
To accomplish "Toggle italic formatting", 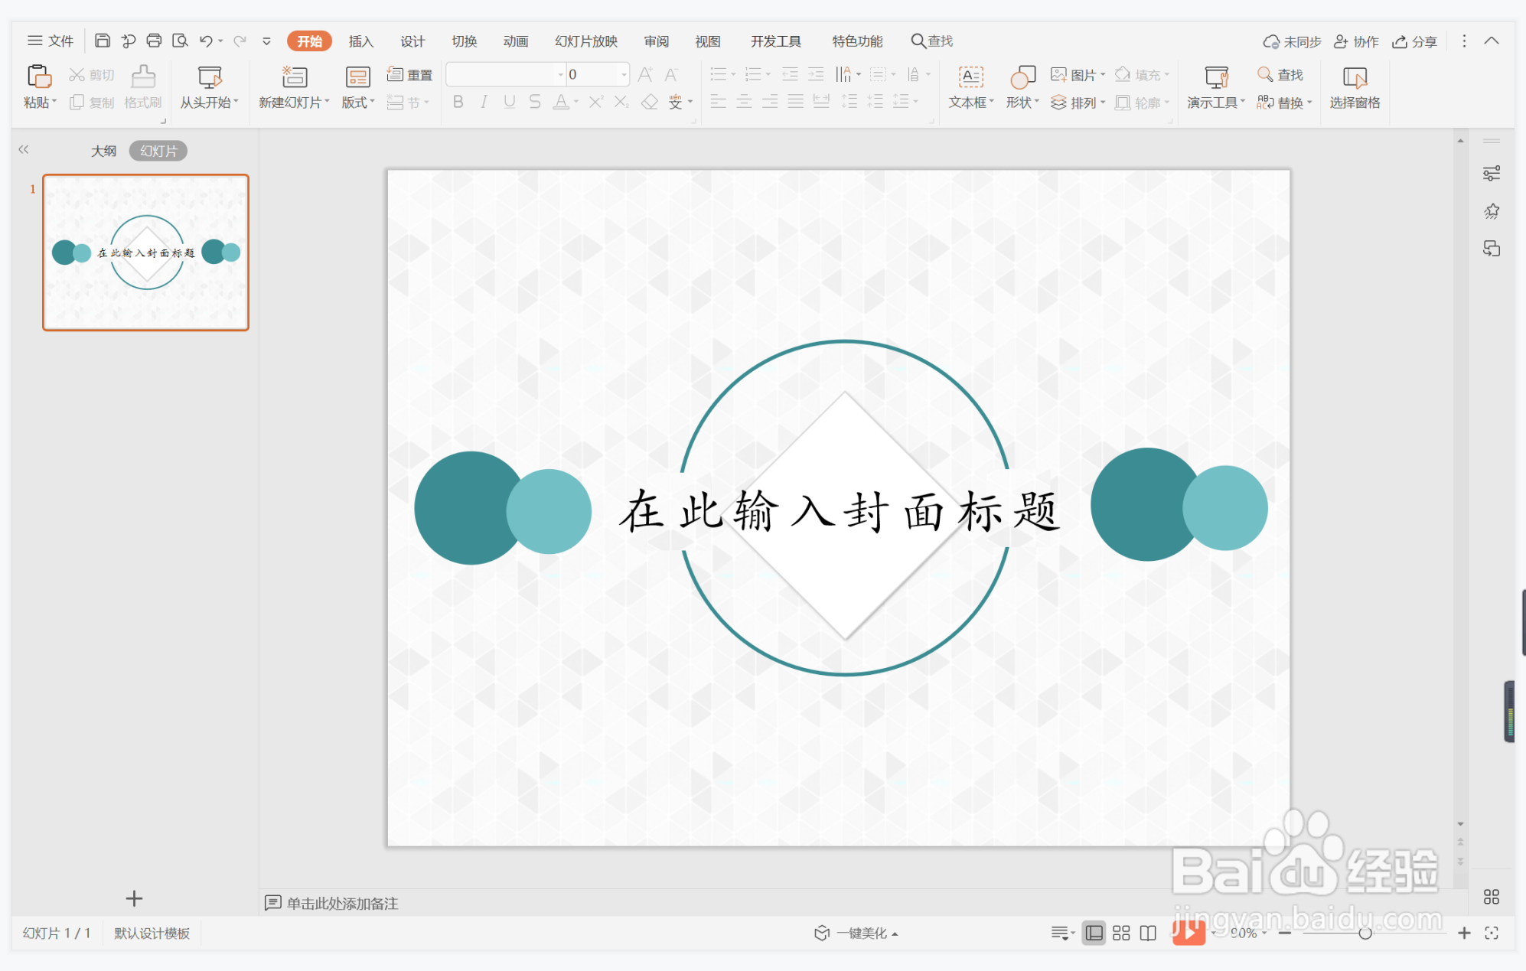I will [x=483, y=102].
